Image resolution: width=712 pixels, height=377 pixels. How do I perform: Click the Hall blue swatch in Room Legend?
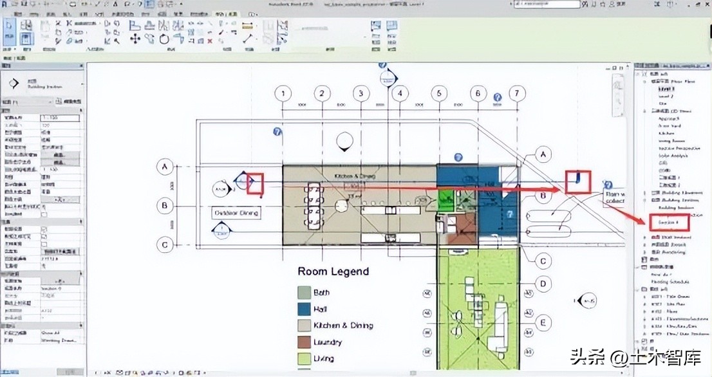click(304, 309)
